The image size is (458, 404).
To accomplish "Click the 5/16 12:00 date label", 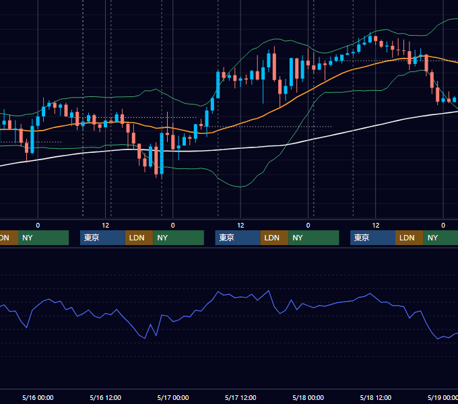I will point(106,397).
